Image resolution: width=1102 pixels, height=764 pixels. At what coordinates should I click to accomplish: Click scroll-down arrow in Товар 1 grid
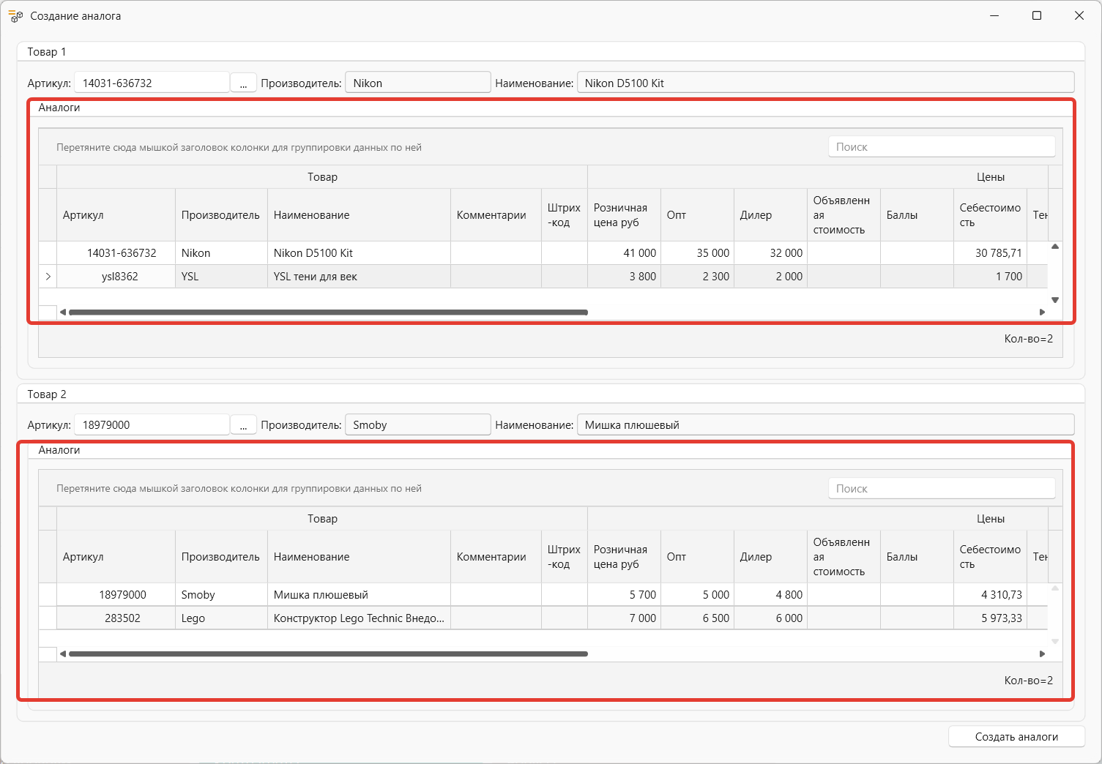click(x=1055, y=299)
